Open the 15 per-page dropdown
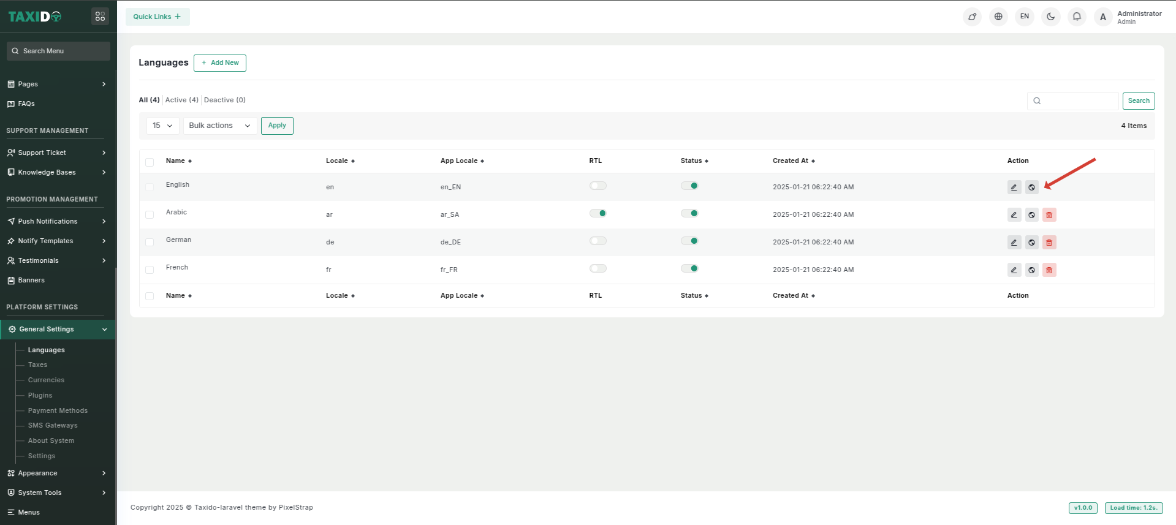The height and width of the screenshot is (525, 1176). [x=162, y=126]
